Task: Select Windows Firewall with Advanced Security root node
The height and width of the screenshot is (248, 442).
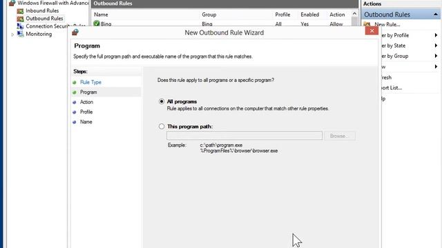Action: point(53,3)
